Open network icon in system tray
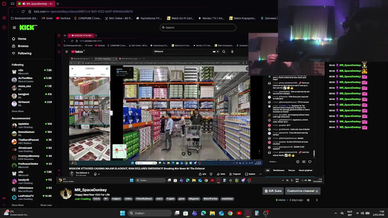This screenshot has width=388, height=218. 357,213
